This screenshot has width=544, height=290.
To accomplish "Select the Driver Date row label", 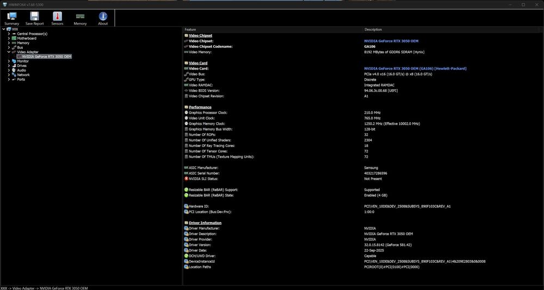I will 199,250.
